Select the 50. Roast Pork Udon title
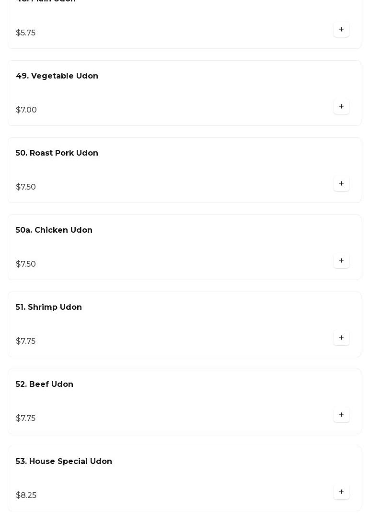 click(57, 153)
